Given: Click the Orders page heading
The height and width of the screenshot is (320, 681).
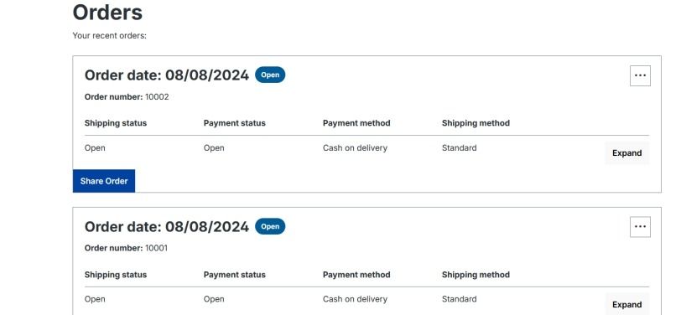Looking at the screenshot, I should (107, 12).
